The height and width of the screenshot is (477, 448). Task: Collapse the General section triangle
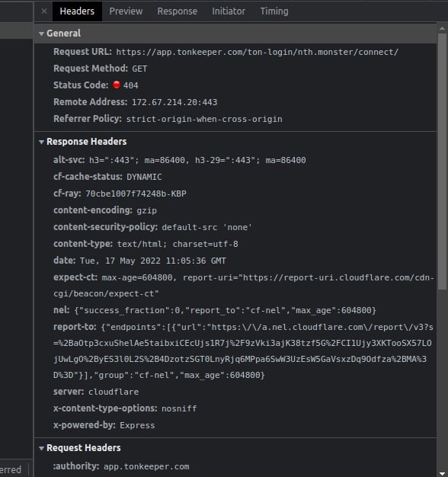click(x=41, y=34)
